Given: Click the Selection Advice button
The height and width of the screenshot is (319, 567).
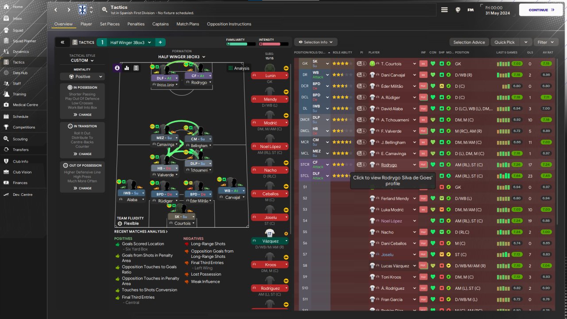Looking at the screenshot, I should (469, 42).
